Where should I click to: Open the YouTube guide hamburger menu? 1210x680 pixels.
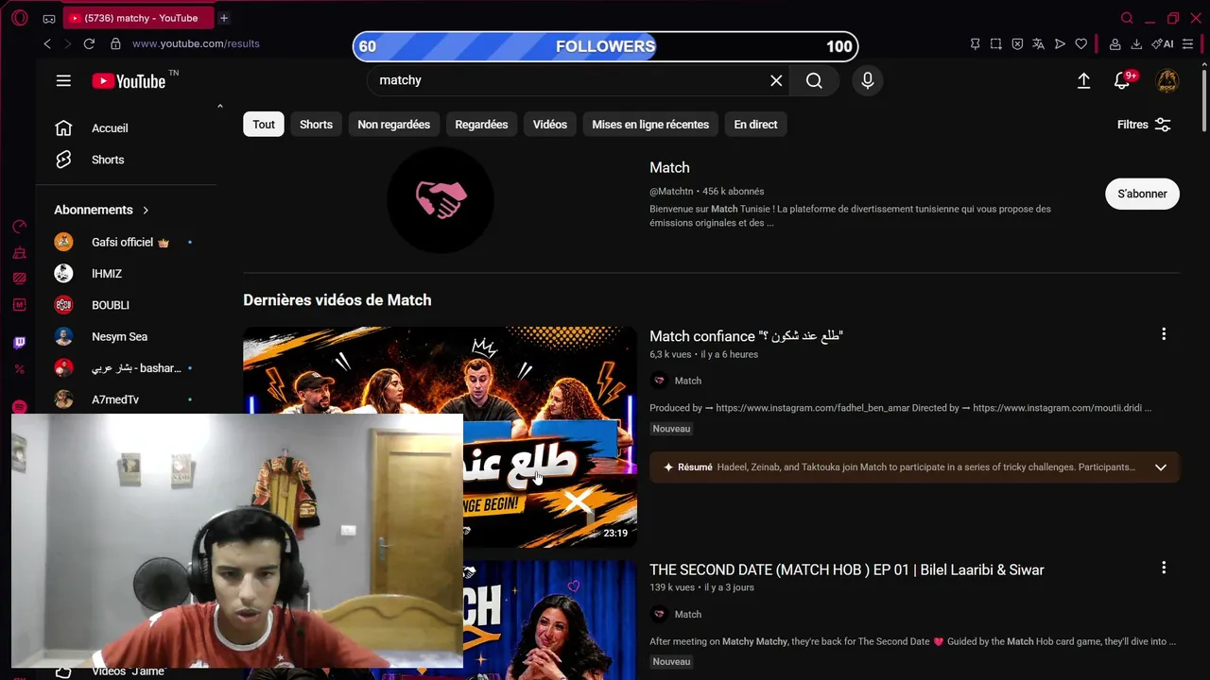[x=63, y=81]
